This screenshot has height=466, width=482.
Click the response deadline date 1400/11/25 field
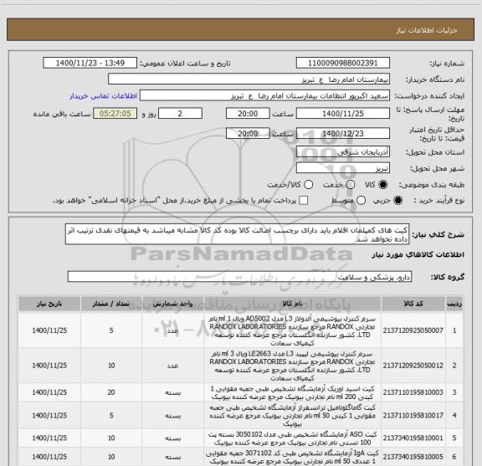click(343, 114)
